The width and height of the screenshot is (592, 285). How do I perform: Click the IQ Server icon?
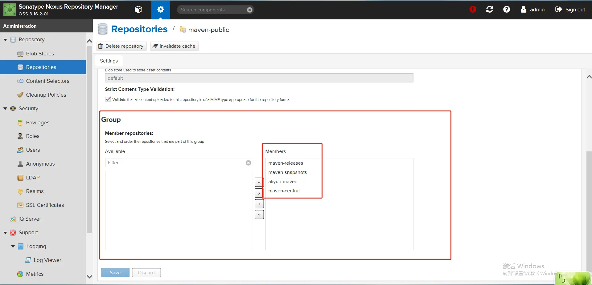pos(13,219)
